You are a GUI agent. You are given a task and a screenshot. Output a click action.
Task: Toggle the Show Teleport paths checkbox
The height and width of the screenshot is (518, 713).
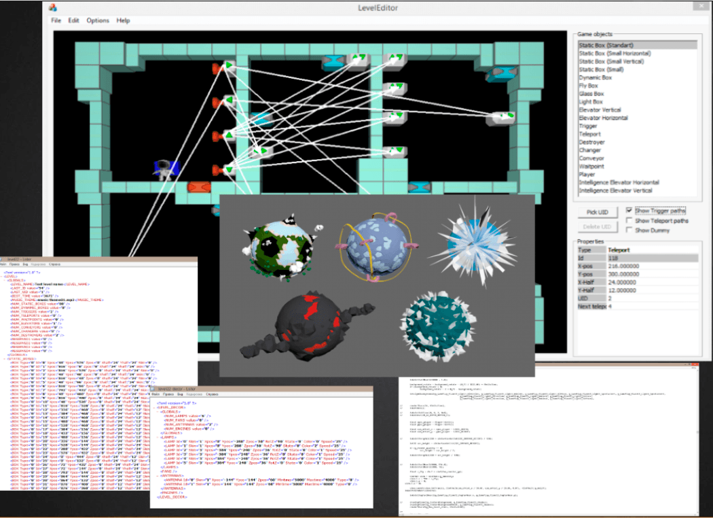click(629, 220)
